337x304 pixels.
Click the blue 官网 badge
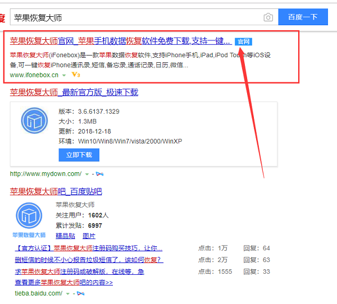pyautogui.click(x=243, y=42)
